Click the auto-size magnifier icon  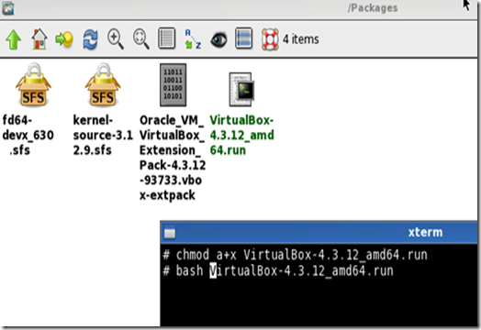[141, 38]
